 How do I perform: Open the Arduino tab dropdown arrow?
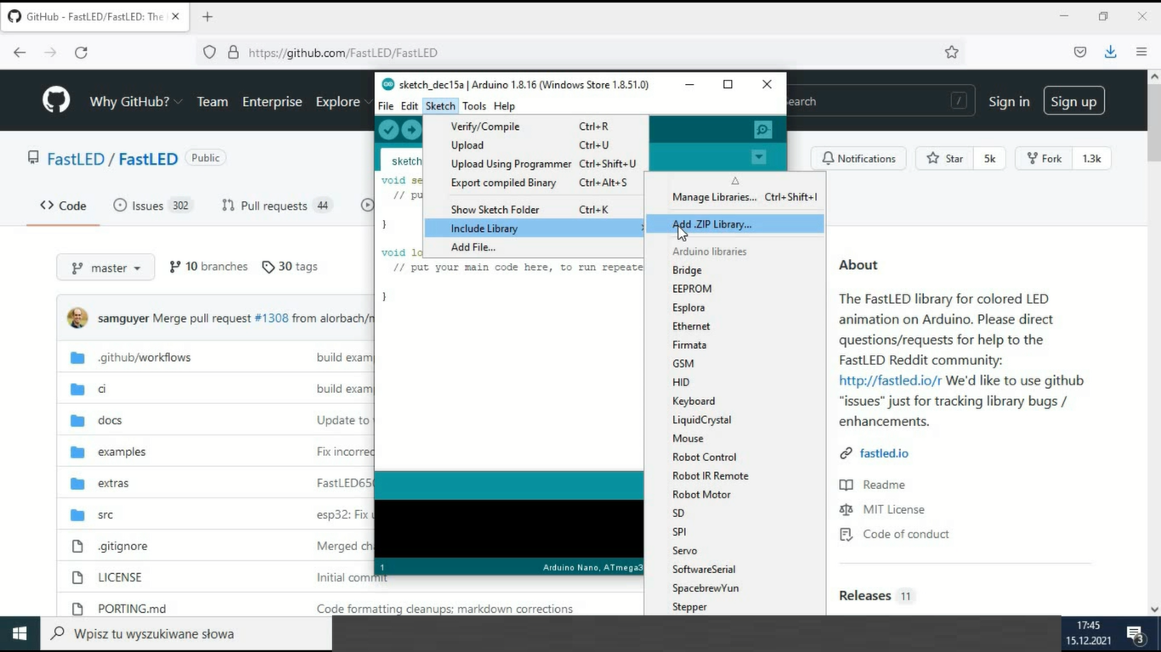759,157
